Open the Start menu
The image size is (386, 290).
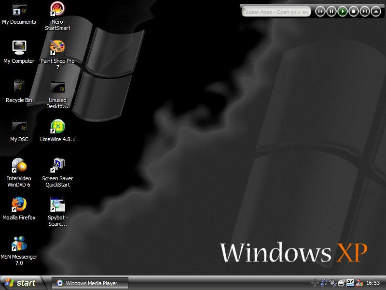(x=22, y=283)
